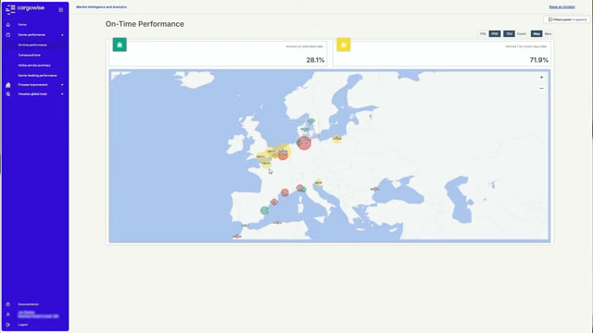Click the large red Hamburg port bubble
Viewport: 593px width, 333px height.
pos(304,143)
